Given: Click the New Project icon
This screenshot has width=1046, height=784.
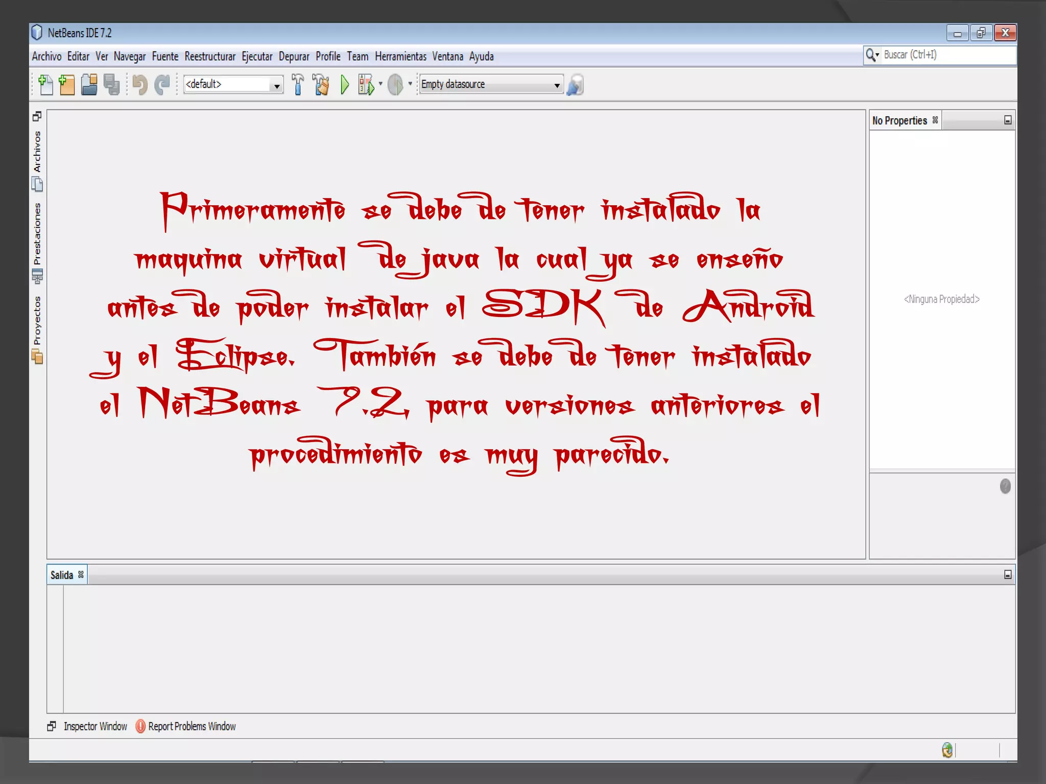Looking at the screenshot, I should 67,85.
